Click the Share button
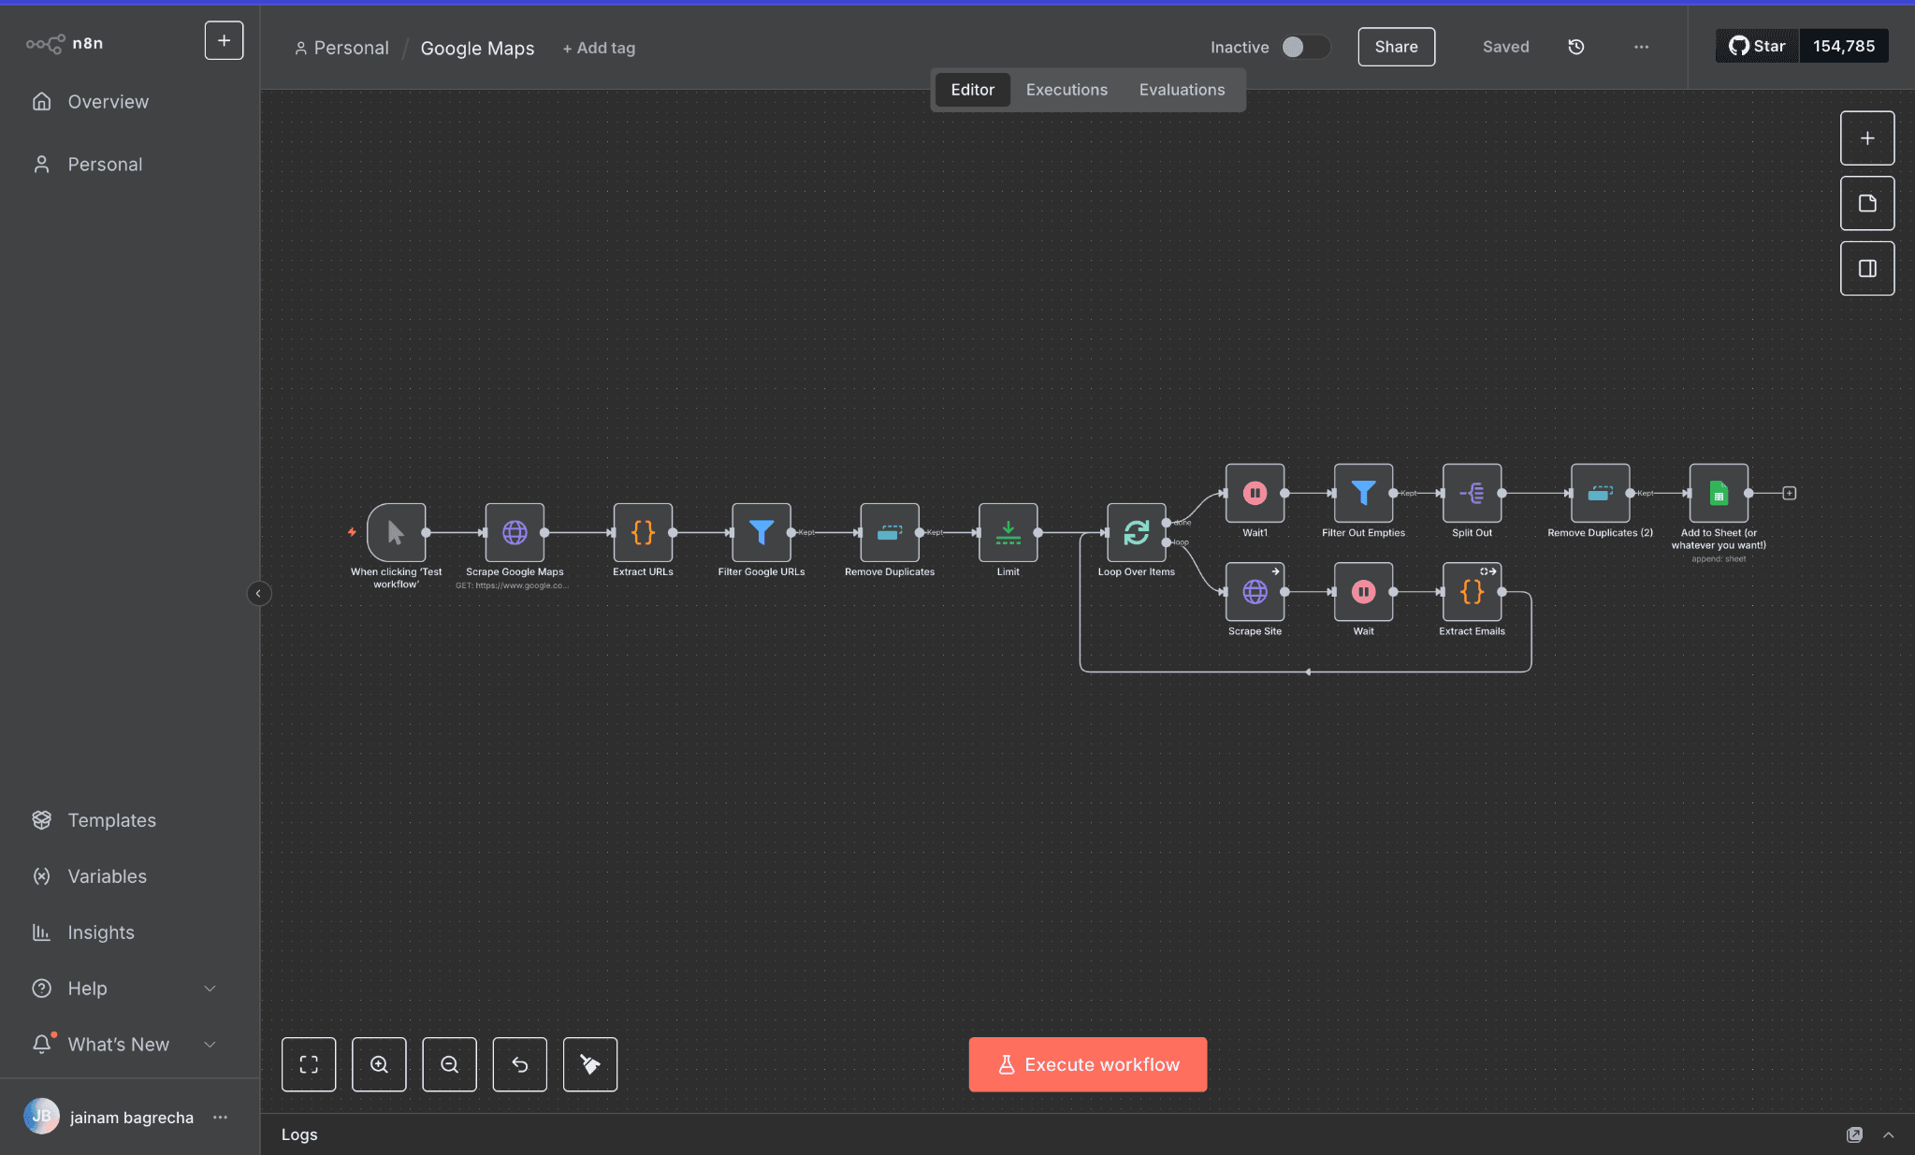 (x=1396, y=47)
